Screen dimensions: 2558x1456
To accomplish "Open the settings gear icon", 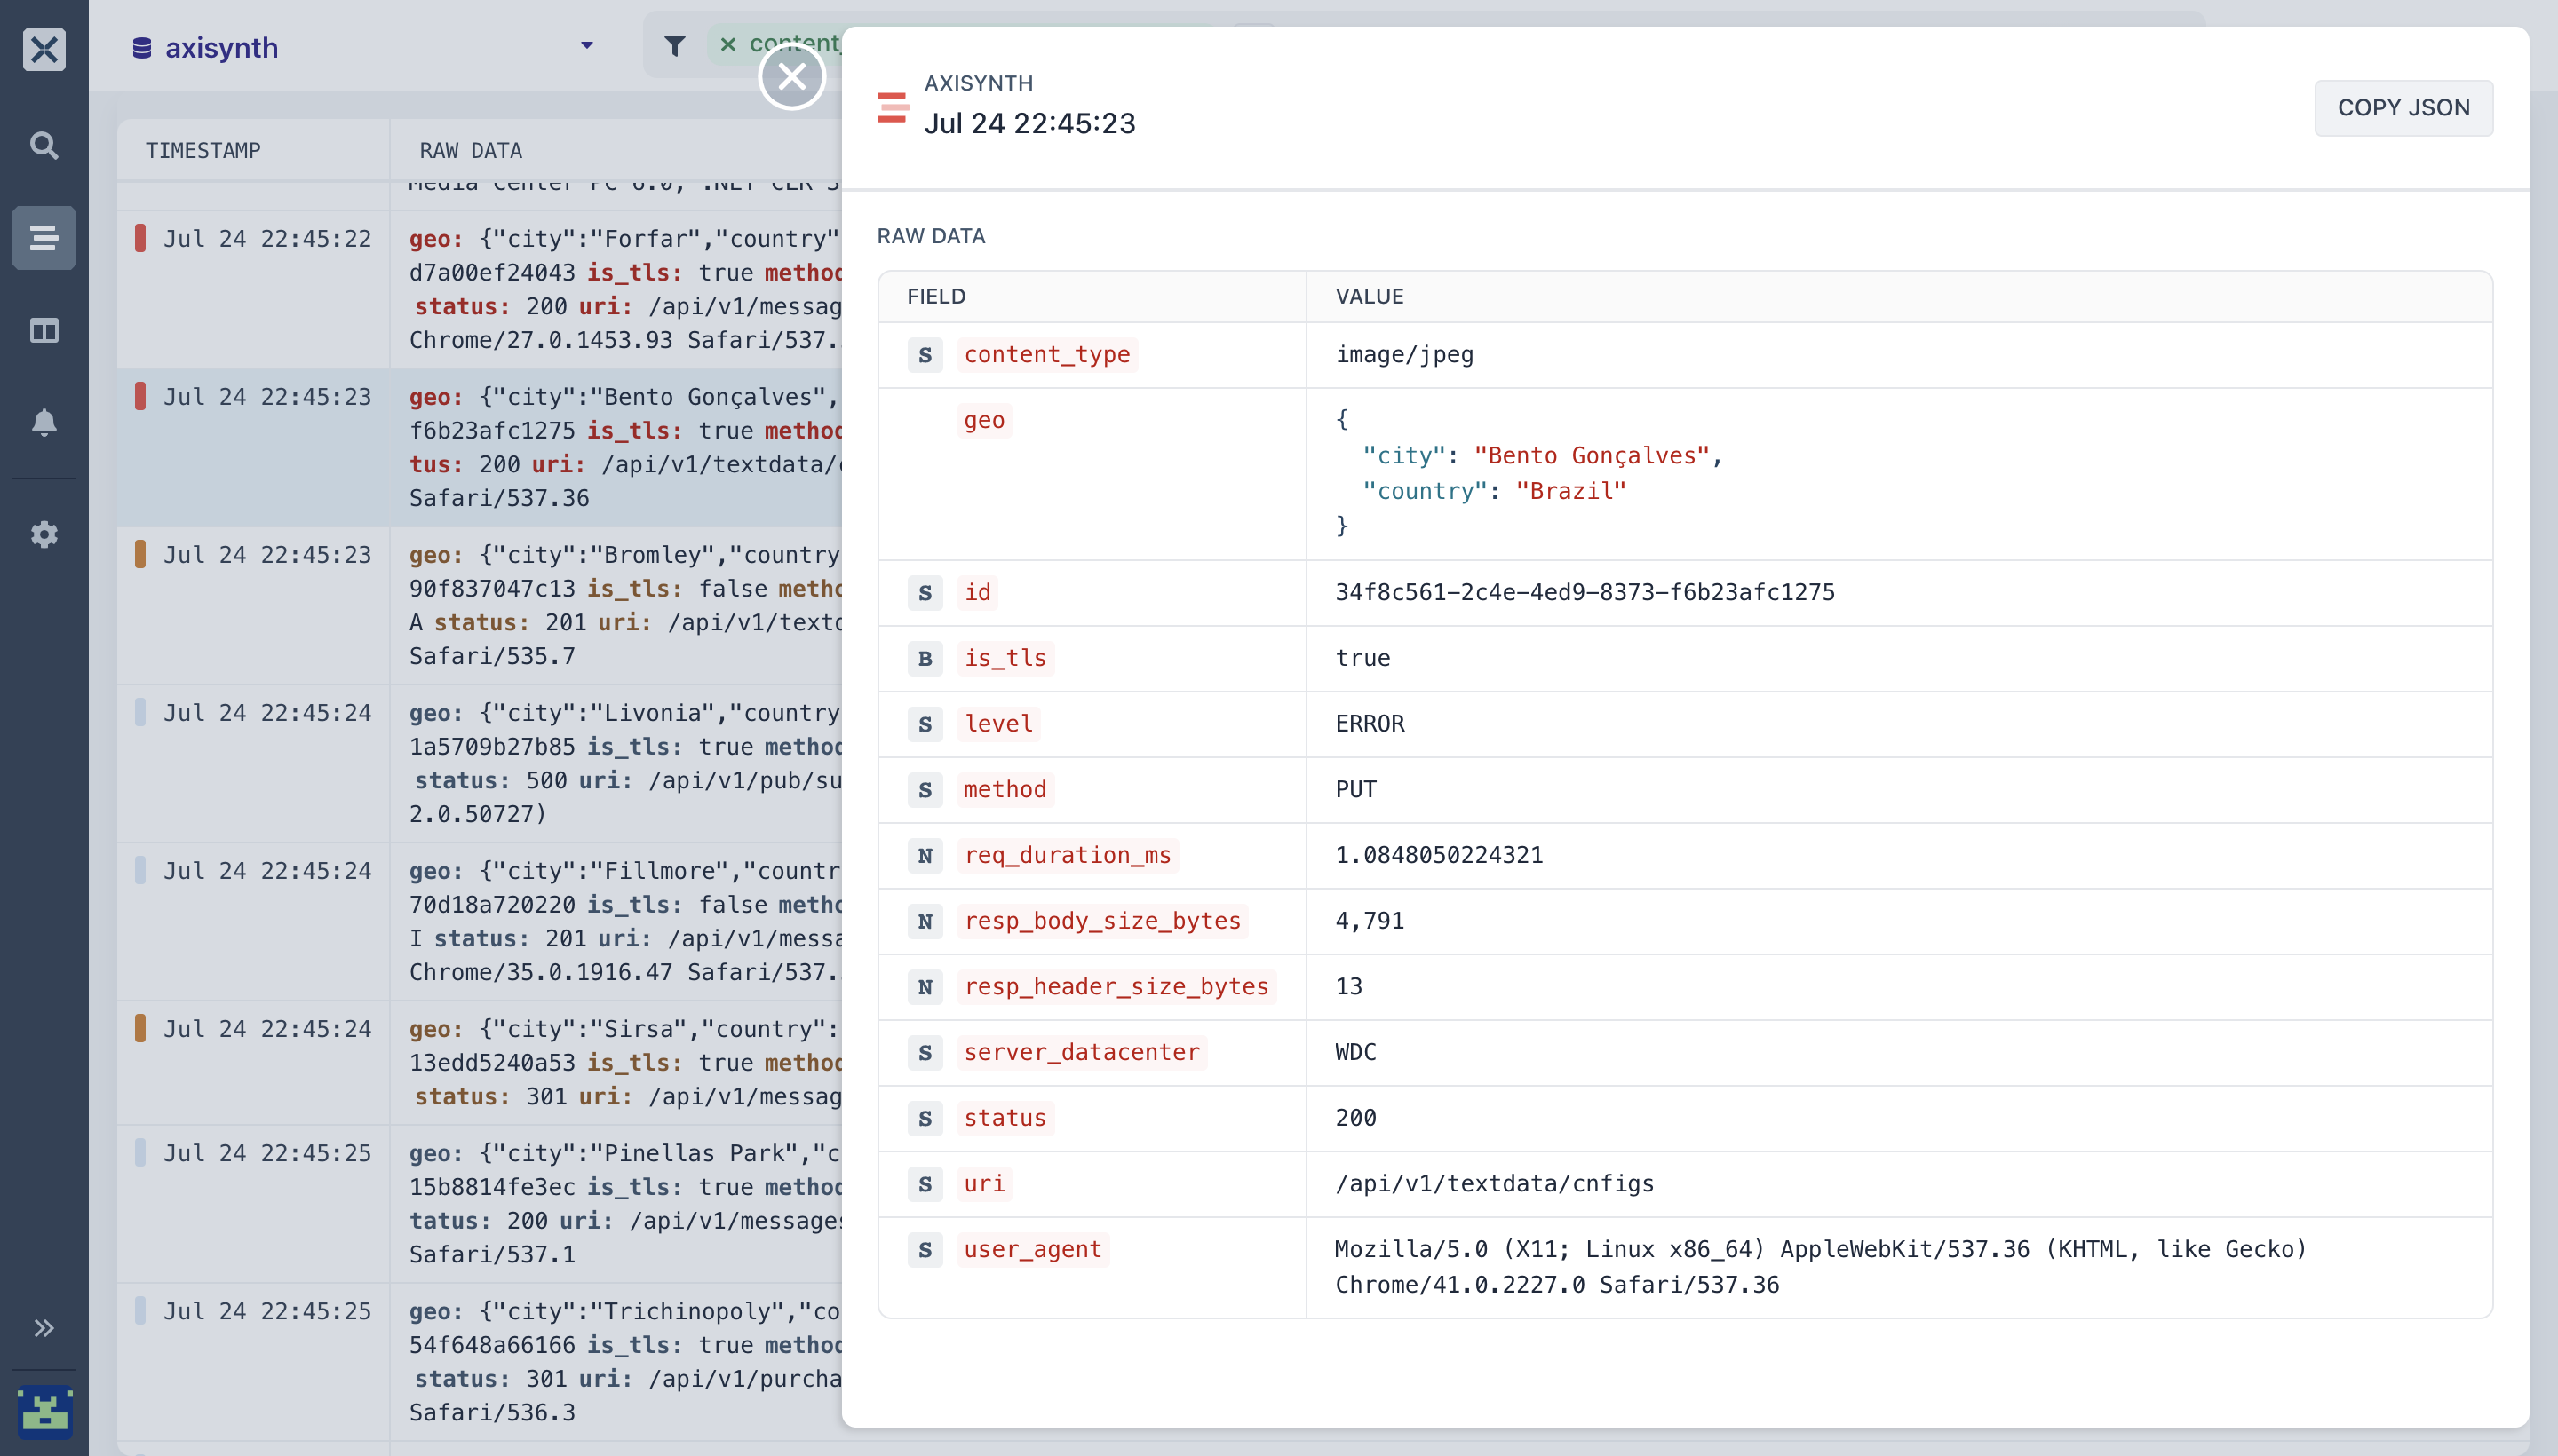I will pos(44,534).
